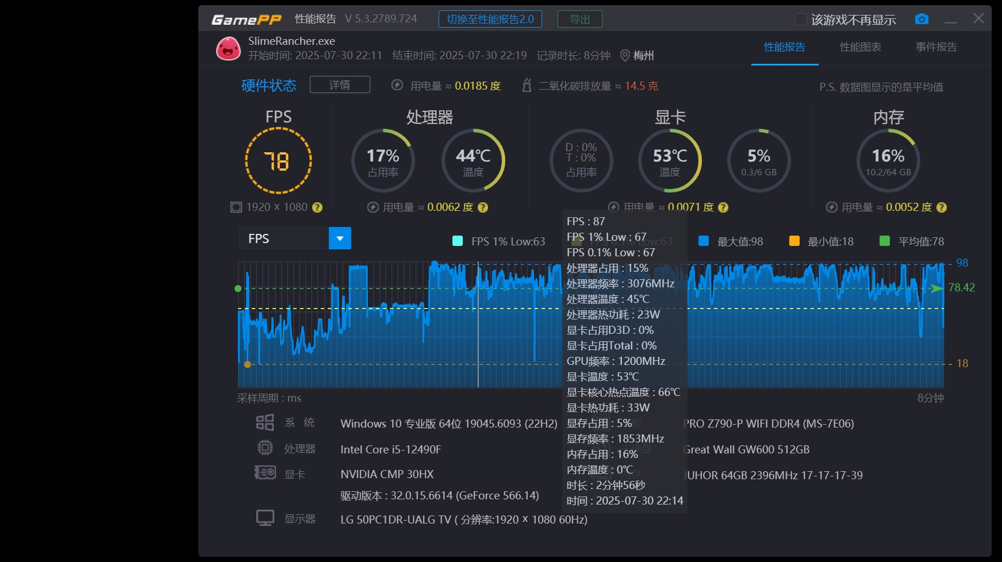Click the help icon next to 0.0052 度
Viewport: 1002px width, 562px height.
(x=942, y=207)
